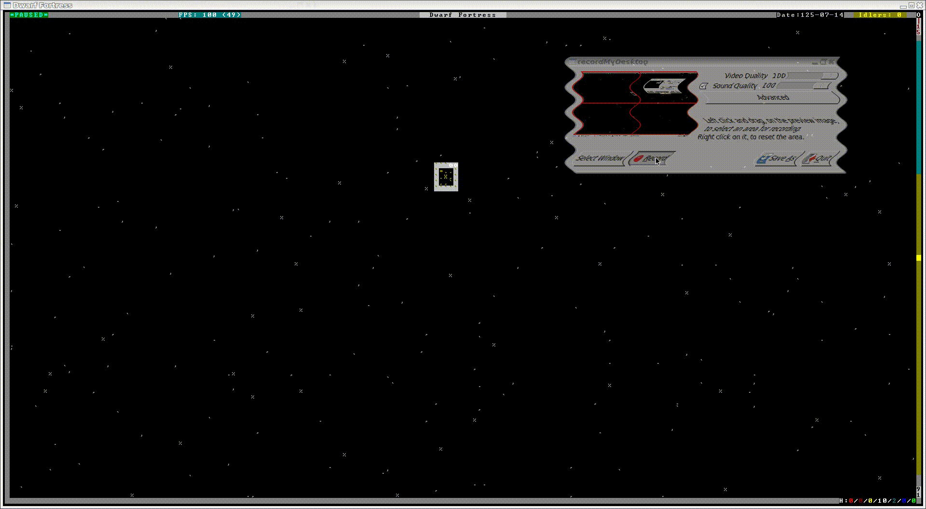
Task: Click the Date:125-07-14 readout
Action: coord(810,15)
